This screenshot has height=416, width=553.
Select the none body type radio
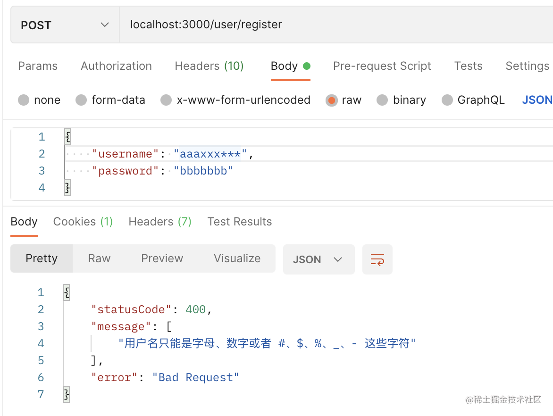point(24,100)
